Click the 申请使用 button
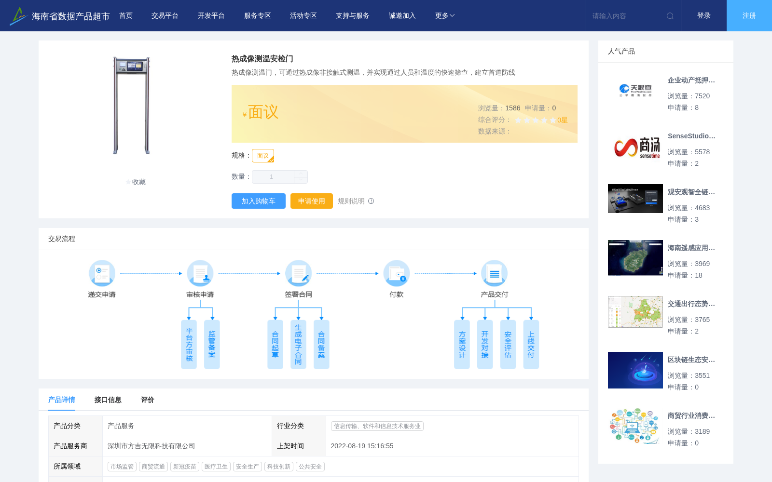 [312, 201]
